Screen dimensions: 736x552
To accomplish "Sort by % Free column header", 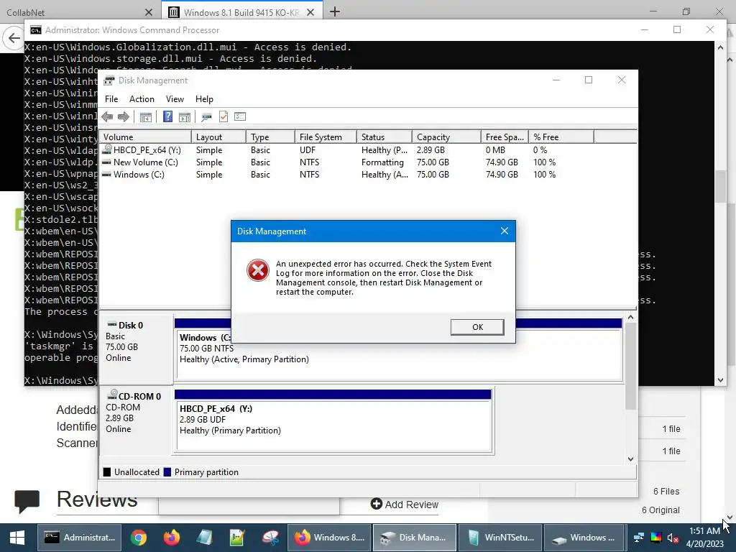I will 561,137.
